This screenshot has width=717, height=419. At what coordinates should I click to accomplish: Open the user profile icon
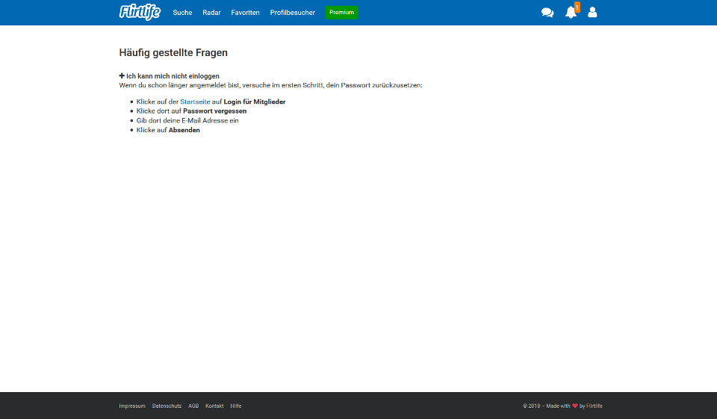click(x=592, y=13)
